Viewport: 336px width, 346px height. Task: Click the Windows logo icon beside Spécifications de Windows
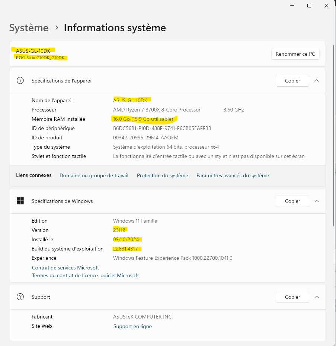(20, 201)
